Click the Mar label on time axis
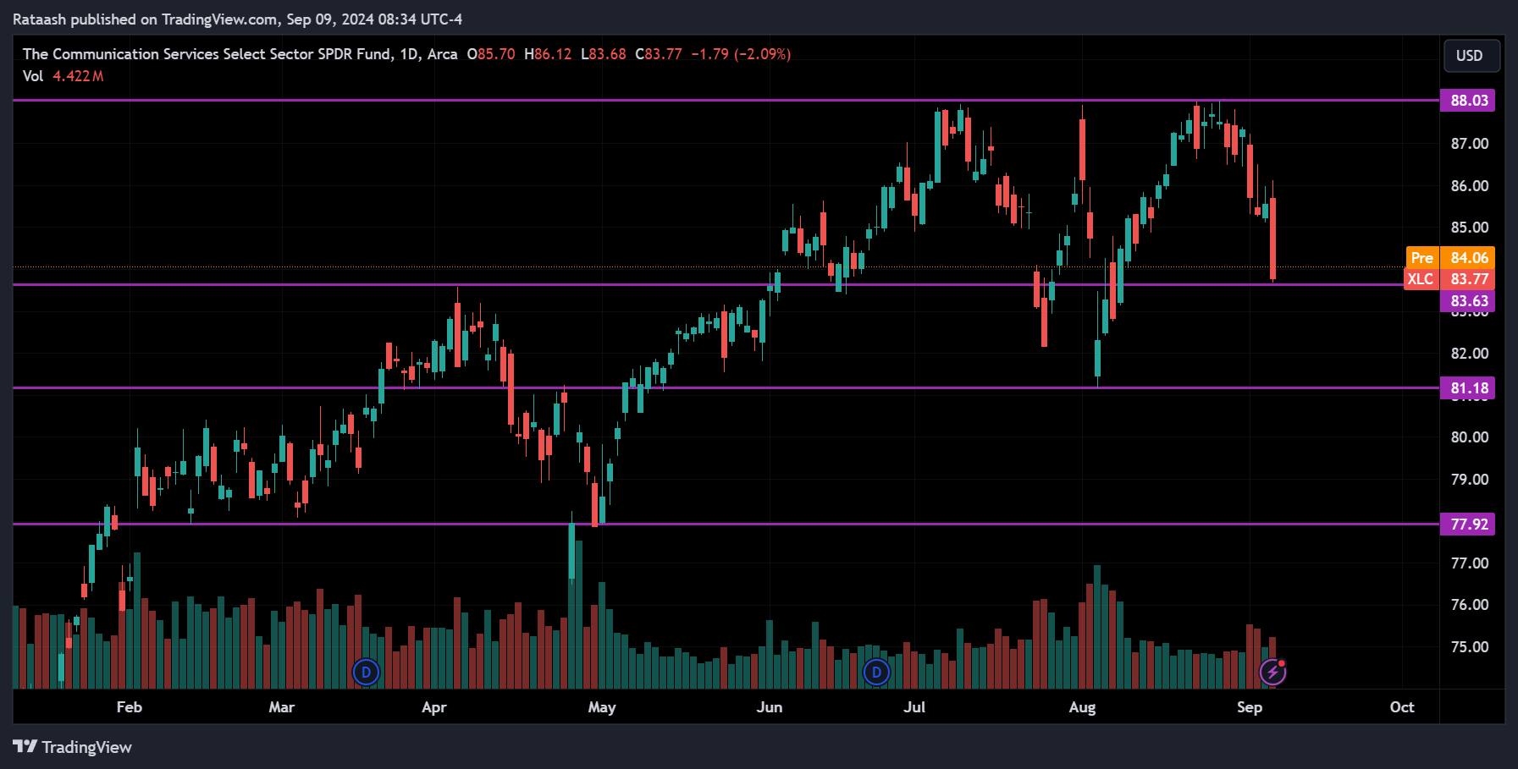This screenshot has width=1518, height=769. (x=282, y=707)
